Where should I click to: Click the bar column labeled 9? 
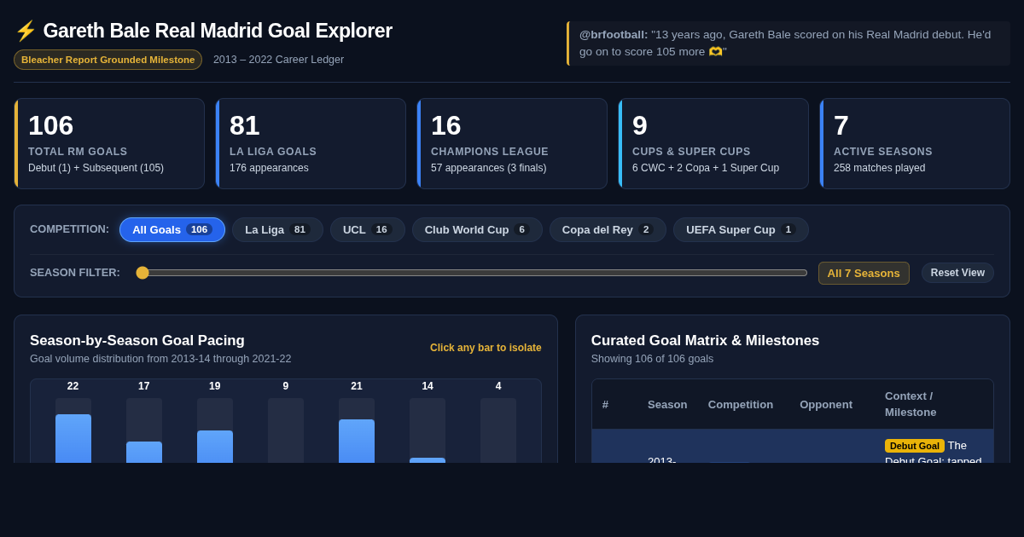coord(286,430)
